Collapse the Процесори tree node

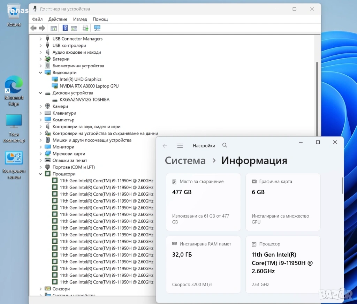[x=41, y=174]
